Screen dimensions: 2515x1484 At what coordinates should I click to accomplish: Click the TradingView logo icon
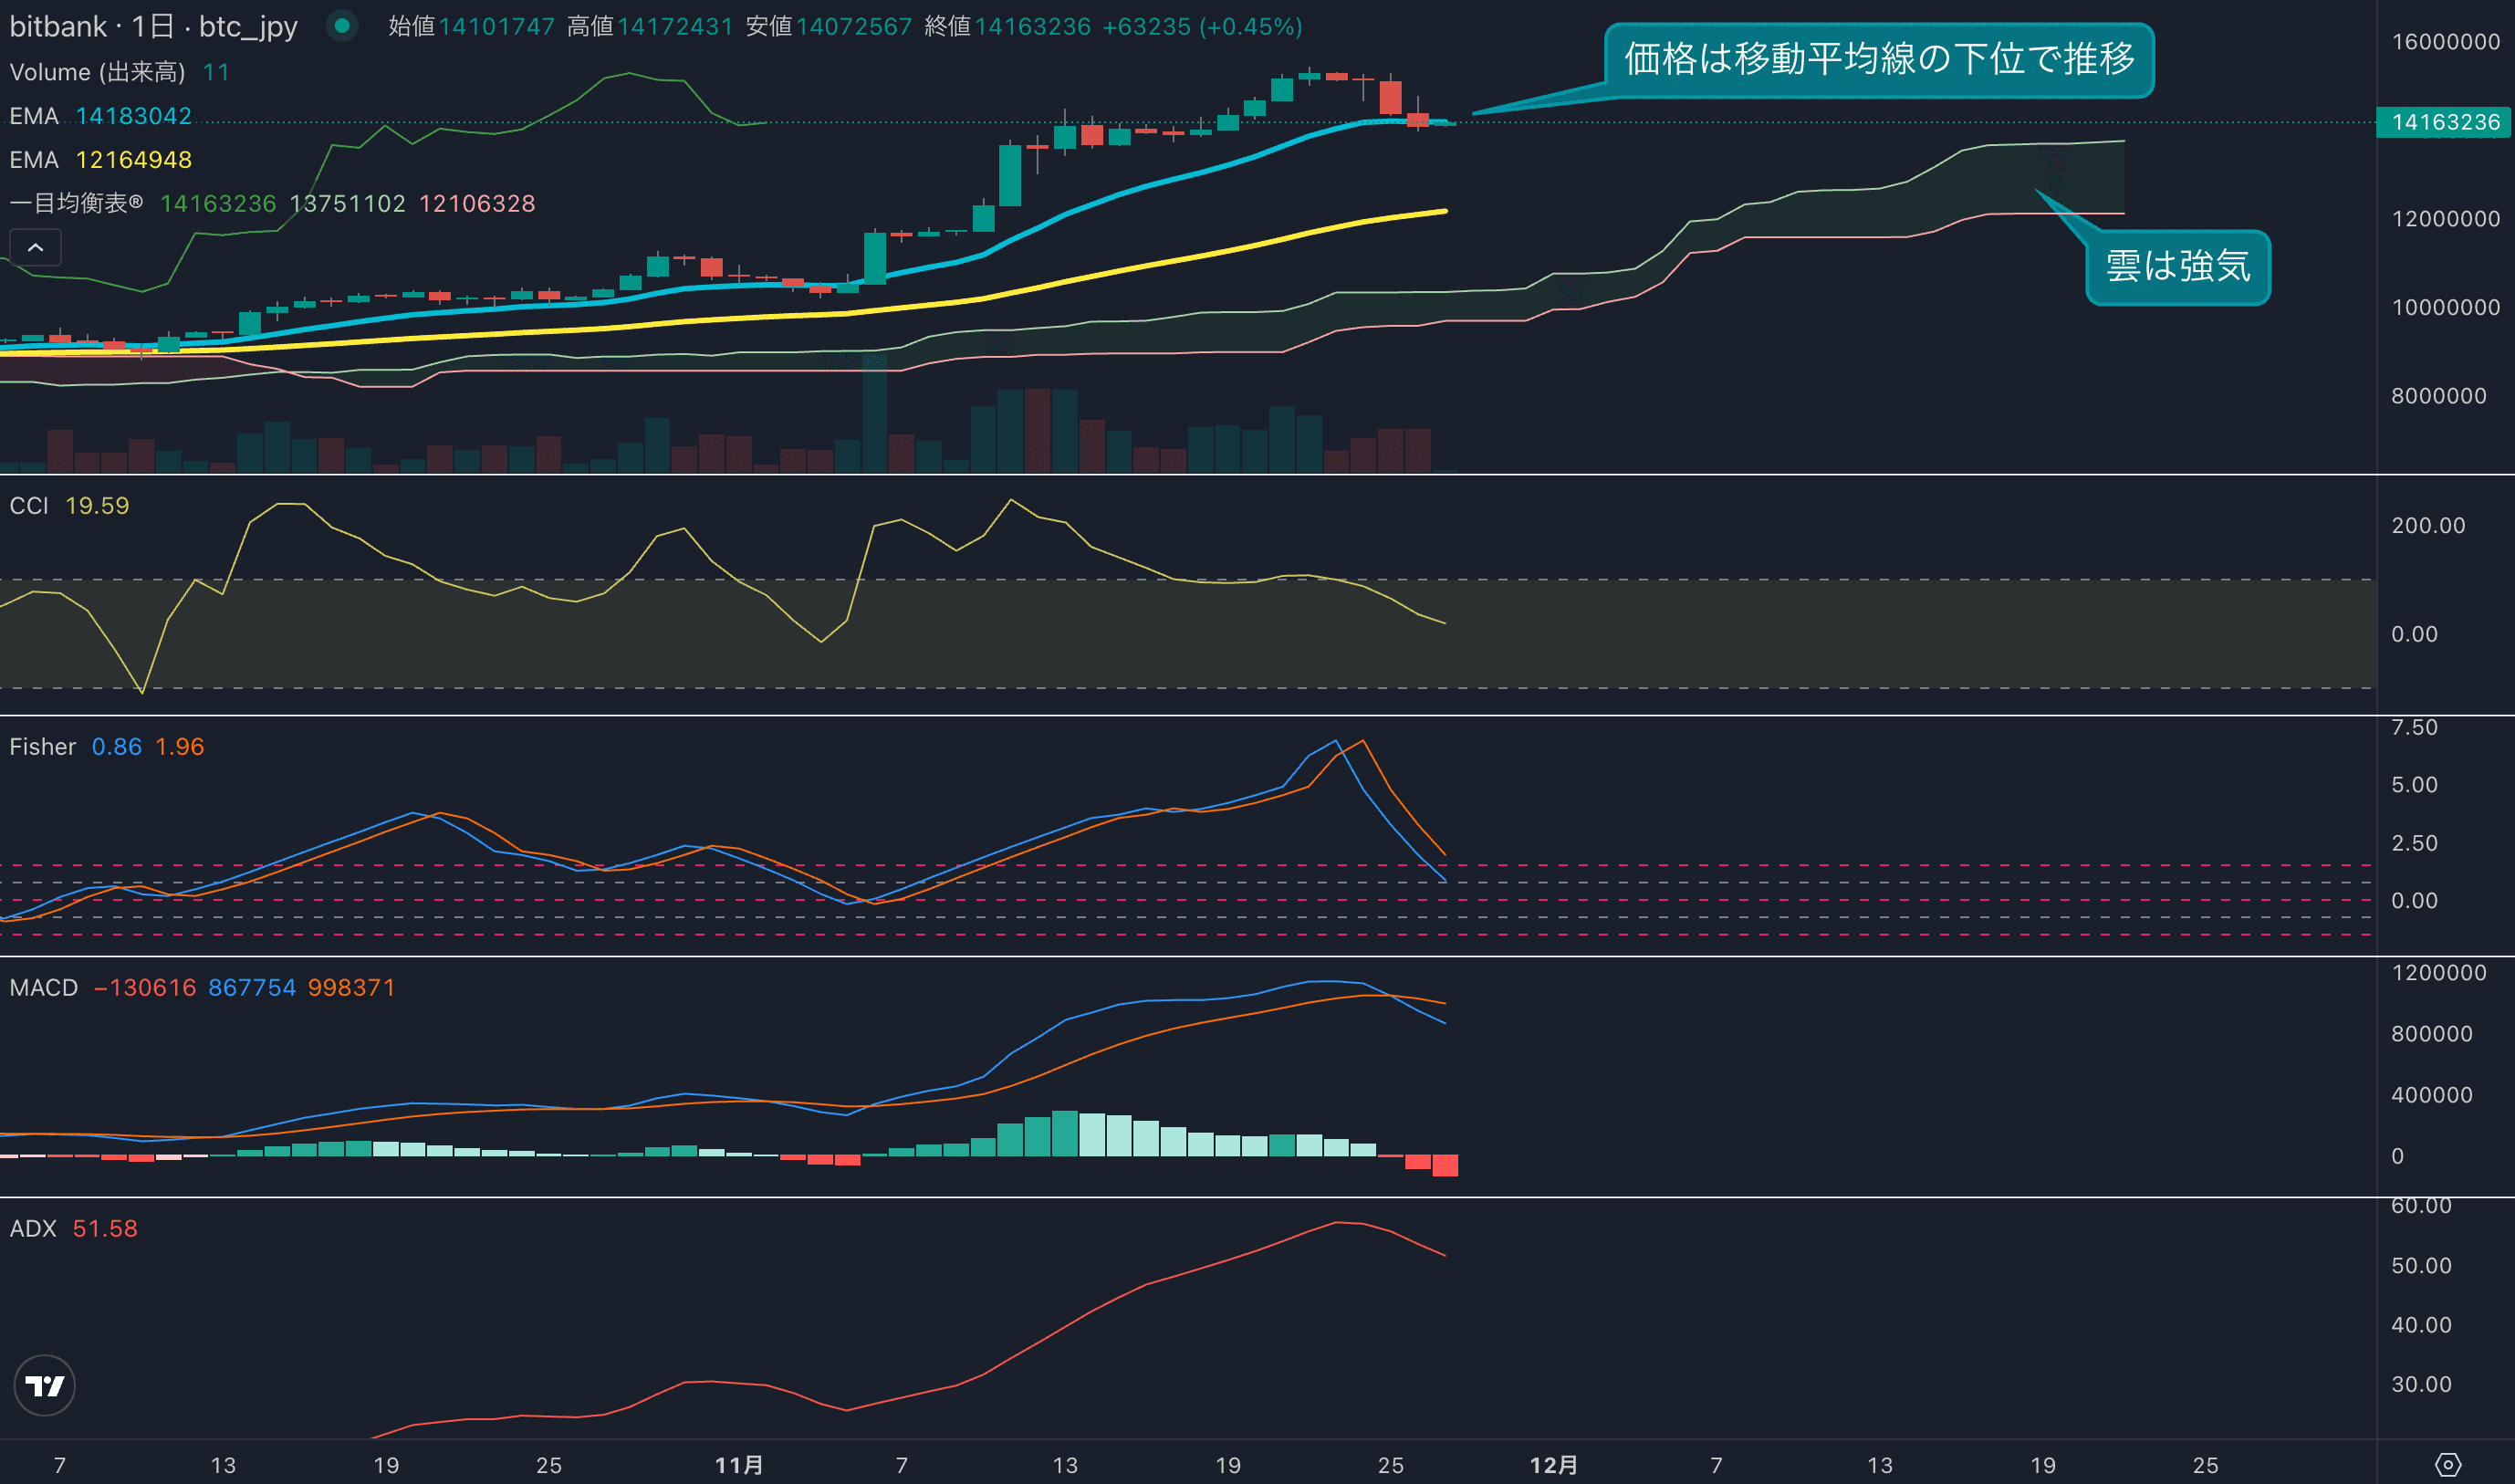click(x=44, y=1385)
